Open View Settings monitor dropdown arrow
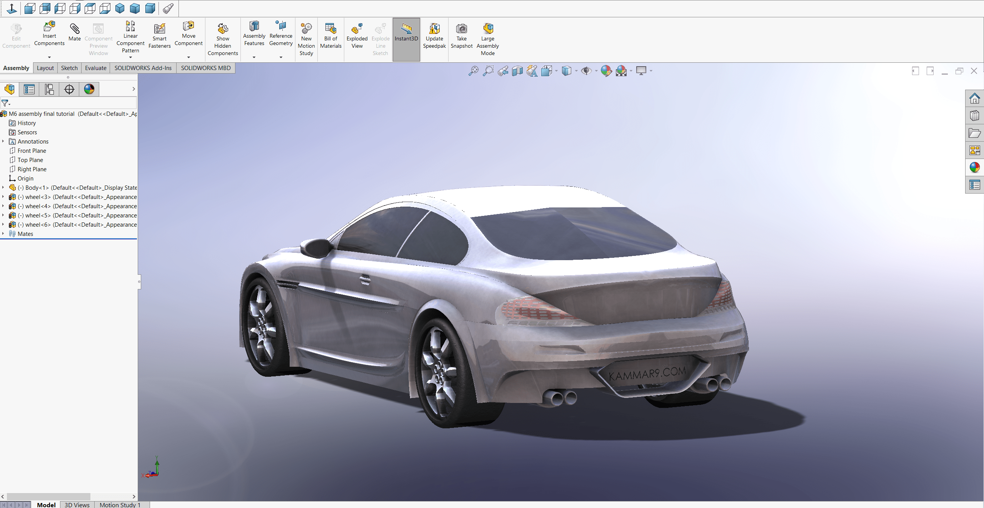Image resolution: width=984 pixels, height=508 pixels. (651, 71)
